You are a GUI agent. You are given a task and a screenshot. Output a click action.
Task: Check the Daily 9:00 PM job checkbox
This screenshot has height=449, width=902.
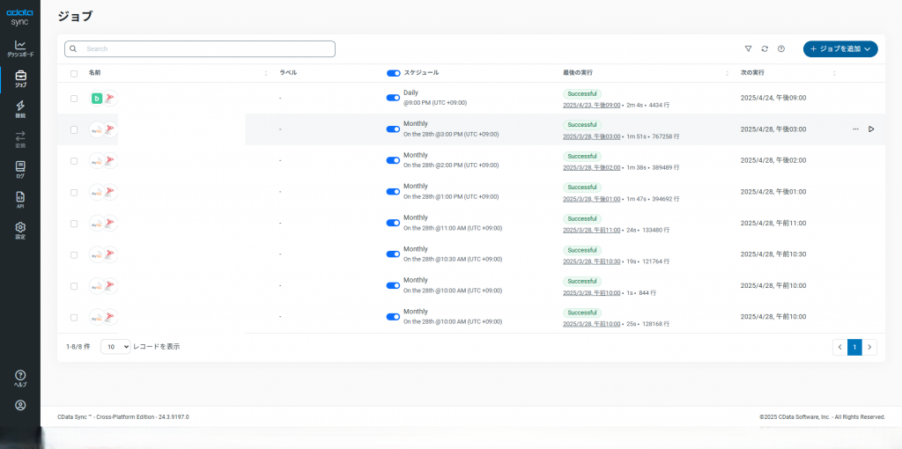74,99
